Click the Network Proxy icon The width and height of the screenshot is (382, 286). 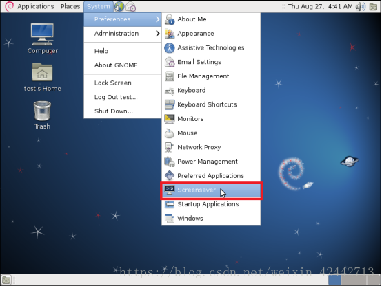(x=170, y=148)
